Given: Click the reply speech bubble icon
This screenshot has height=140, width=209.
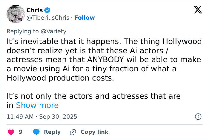Looking at the screenshot, I should tap(36, 132).
